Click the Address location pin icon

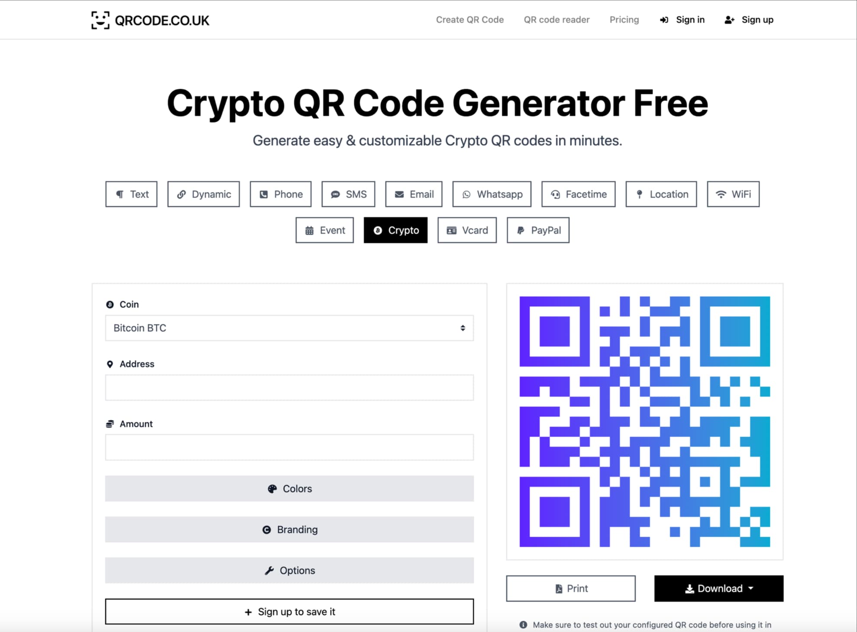[x=110, y=364]
